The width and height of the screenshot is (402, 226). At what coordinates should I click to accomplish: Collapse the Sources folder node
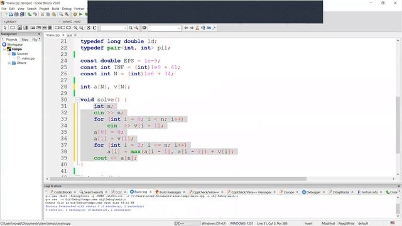[9, 54]
